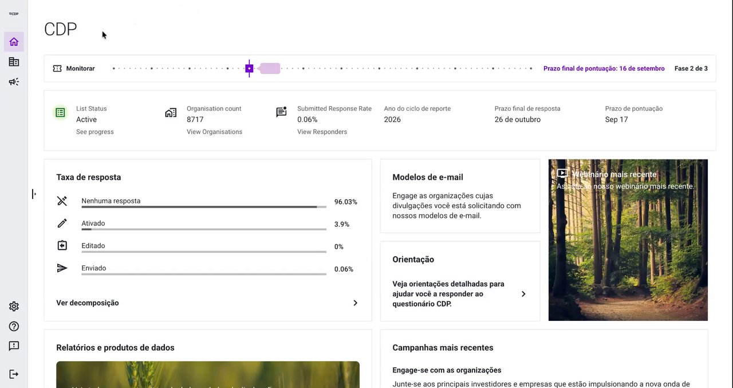Click the reporting cycle year 2026

tap(392, 120)
